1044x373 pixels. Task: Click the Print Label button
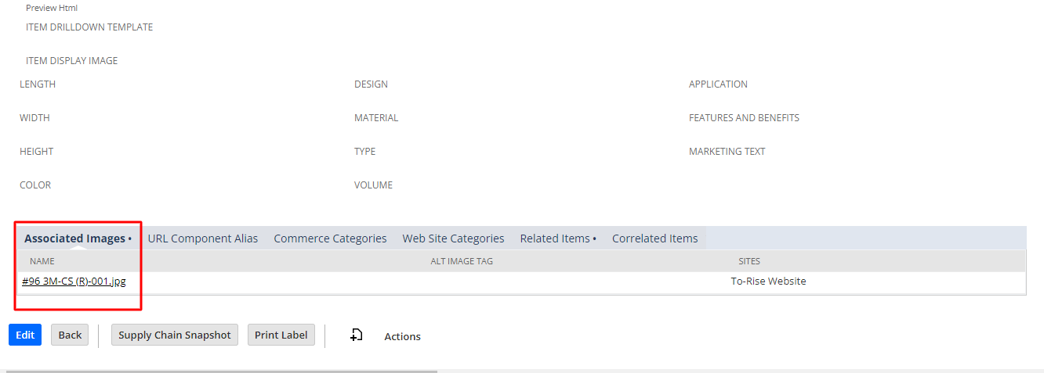(x=281, y=335)
